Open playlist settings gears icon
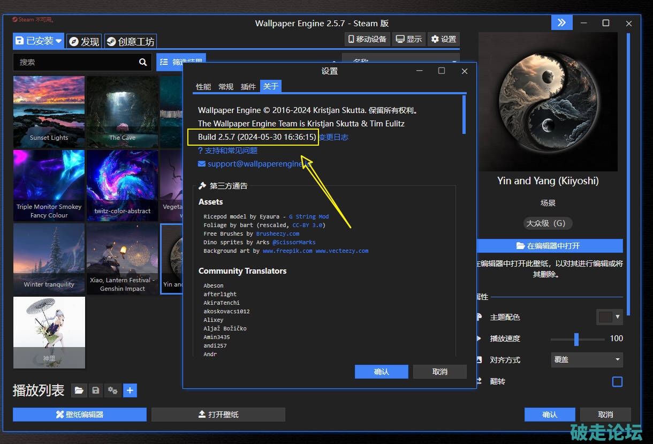The width and height of the screenshot is (653, 444). (x=112, y=390)
